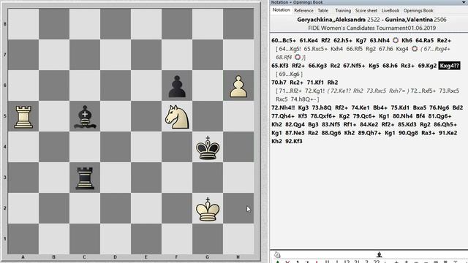Open variation move 71...Rf2+
The width and height of the screenshot is (468, 263).
290,91
